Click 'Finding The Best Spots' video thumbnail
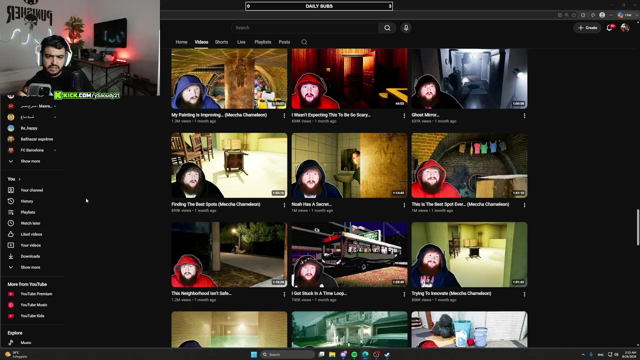 tap(229, 165)
